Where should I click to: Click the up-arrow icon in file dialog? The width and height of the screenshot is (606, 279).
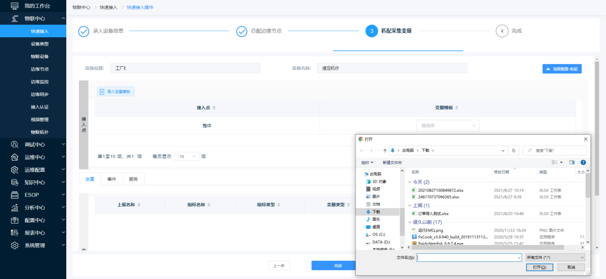(x=384, y=150)
